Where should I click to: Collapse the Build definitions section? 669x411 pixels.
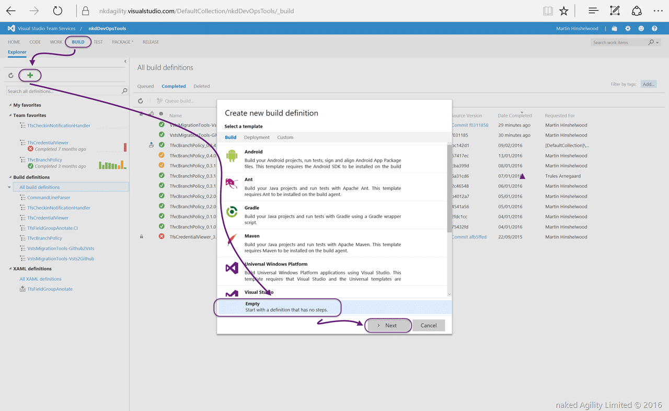pos(10,177)
